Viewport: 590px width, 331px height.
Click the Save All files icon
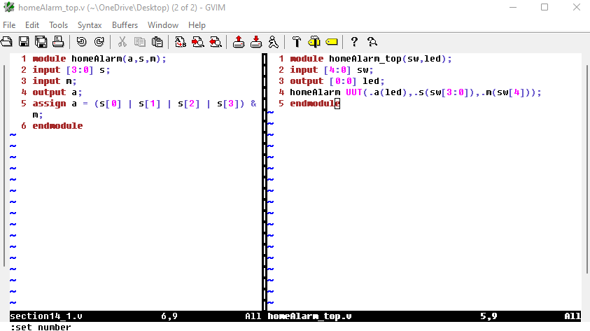[41, 42]
